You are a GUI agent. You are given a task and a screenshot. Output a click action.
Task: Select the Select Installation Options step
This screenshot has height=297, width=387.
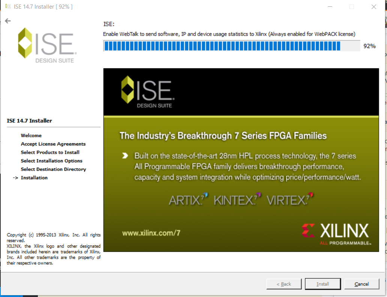[52, 161]
